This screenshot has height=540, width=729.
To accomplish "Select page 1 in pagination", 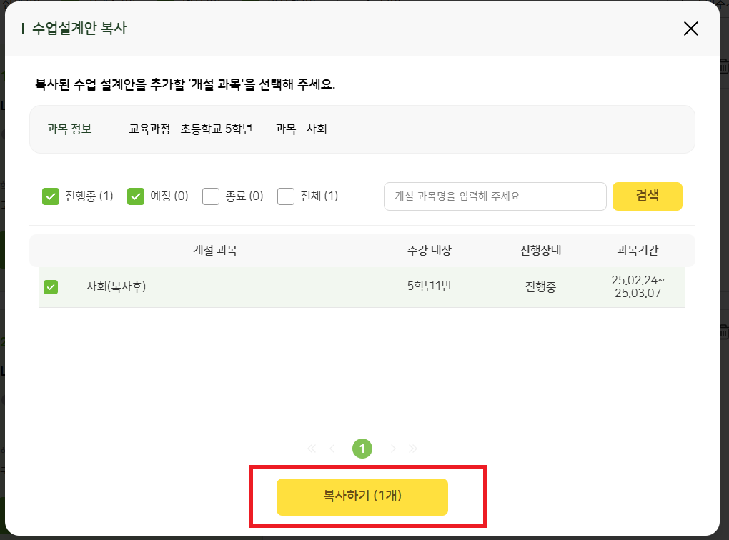I will coord(362,449).
